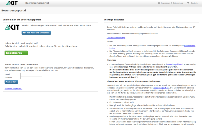Click the Passwort field label
The height and width of the screenshot is (126, 202).
coord(8,77)
